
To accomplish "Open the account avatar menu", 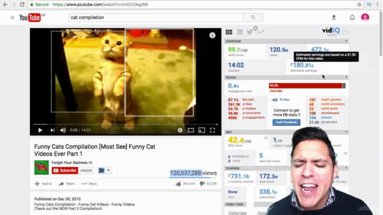I will tap(365, 17).
